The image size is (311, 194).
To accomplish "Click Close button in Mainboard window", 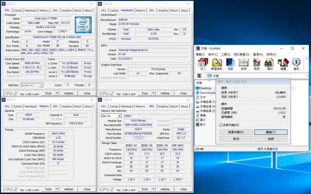I will 184,93.
